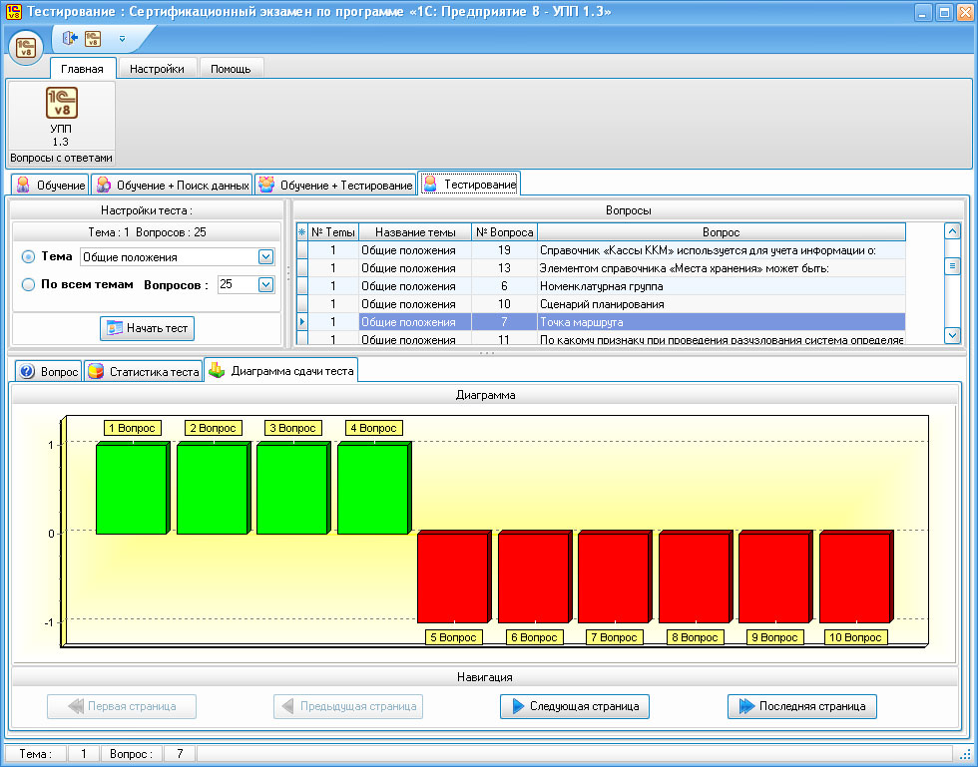Go to Следующая страница of the diagram
The image size is (978, 767).
[x=575, y=706]
